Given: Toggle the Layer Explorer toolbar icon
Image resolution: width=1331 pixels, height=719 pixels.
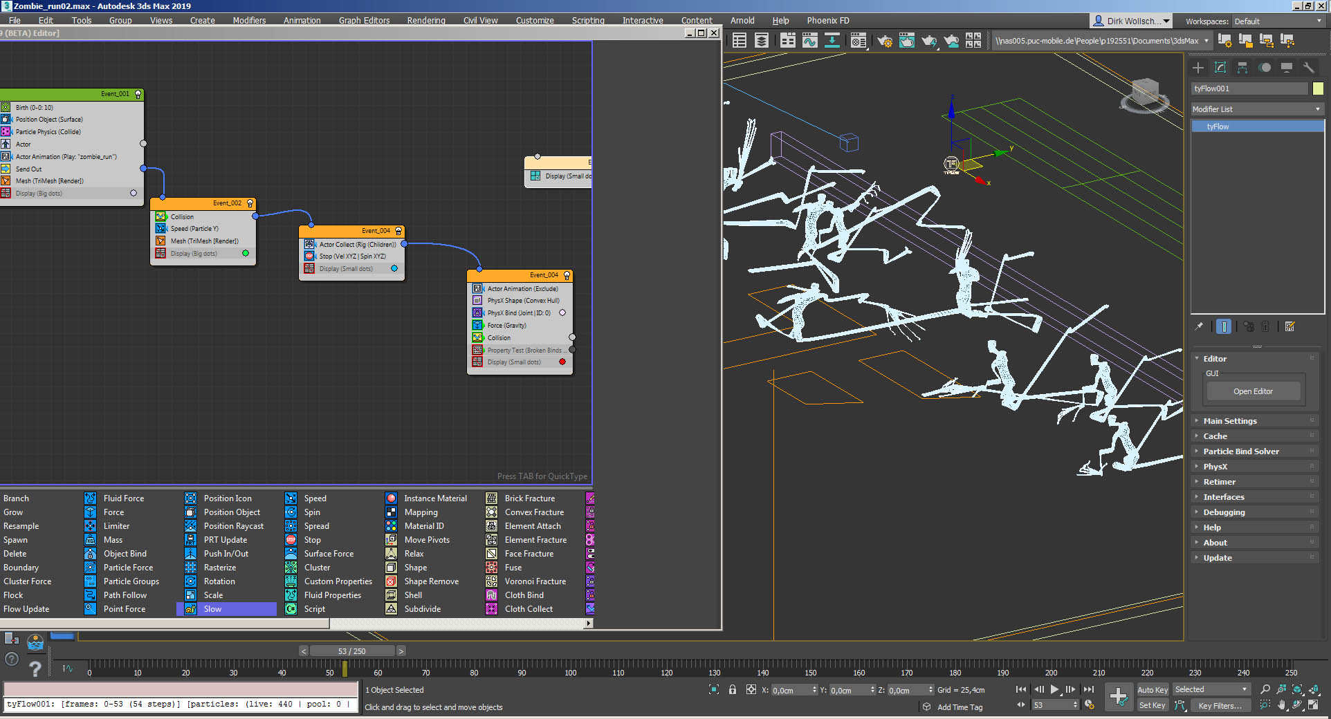Looking at the screenshot, I should 762,41.
